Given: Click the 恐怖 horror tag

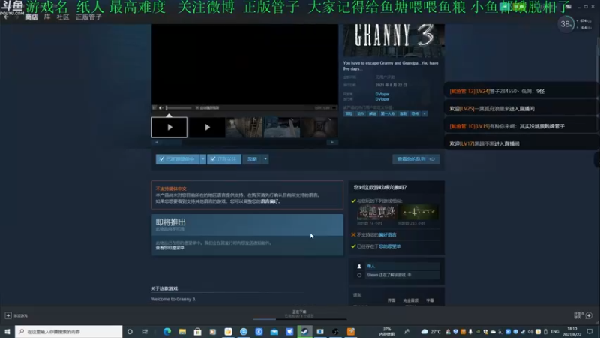Looking at the screenshot, I should 415,114.
